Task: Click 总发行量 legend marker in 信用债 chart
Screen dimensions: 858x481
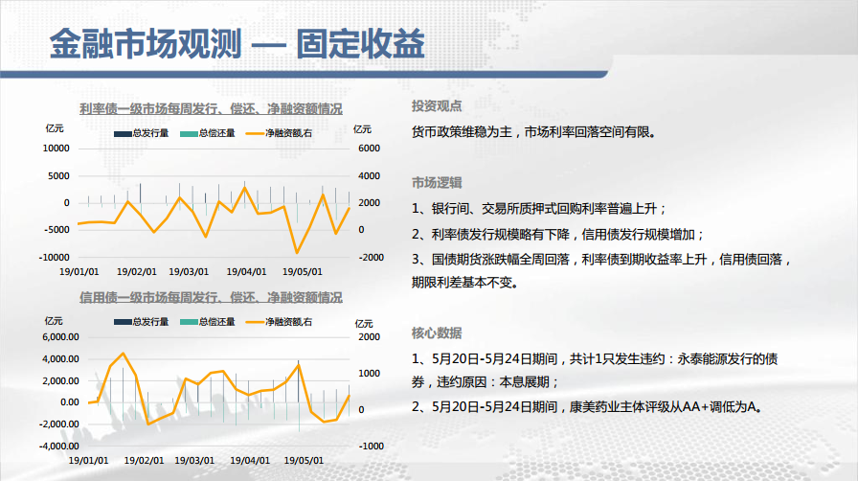Action: (123, 322)
